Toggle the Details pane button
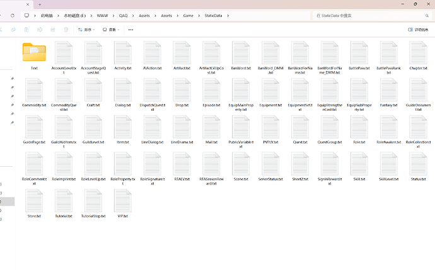Screen dimensions: 435x270 tap(418, 30)
